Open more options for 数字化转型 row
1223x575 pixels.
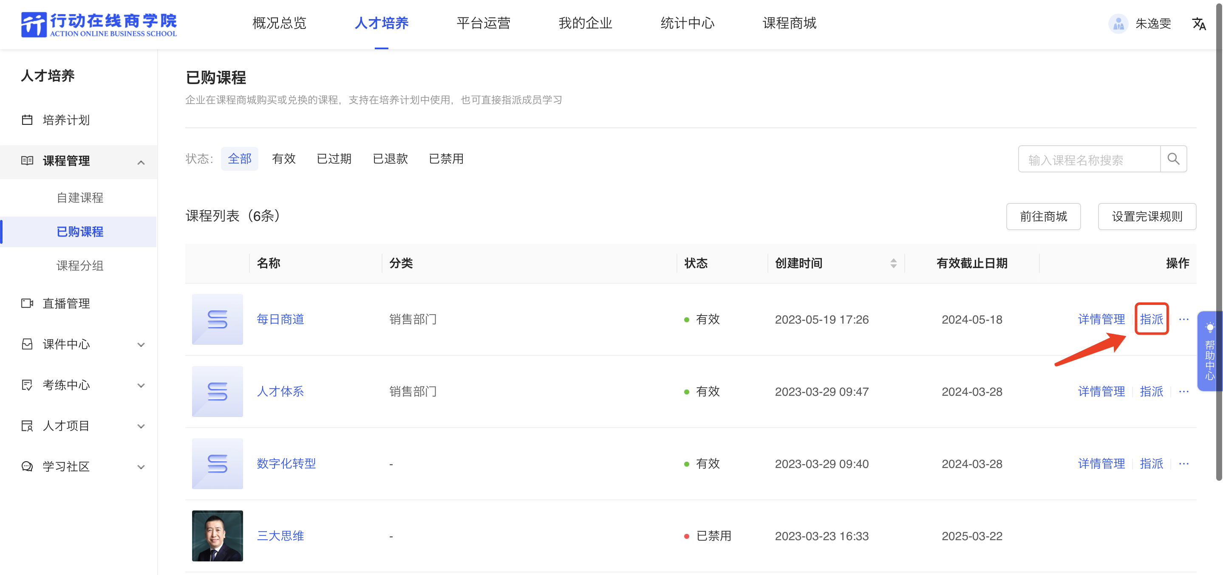pyautogui.click(x=1183, y=463)
